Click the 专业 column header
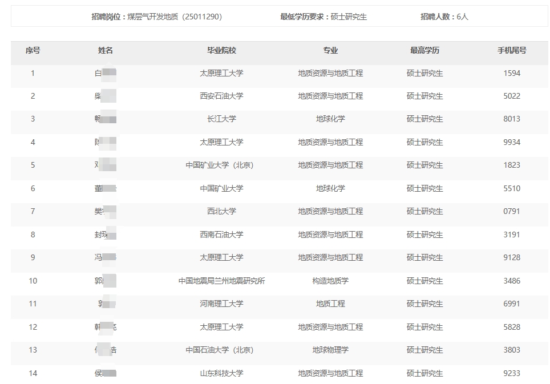The image size is (550, 384). (330, 50)
